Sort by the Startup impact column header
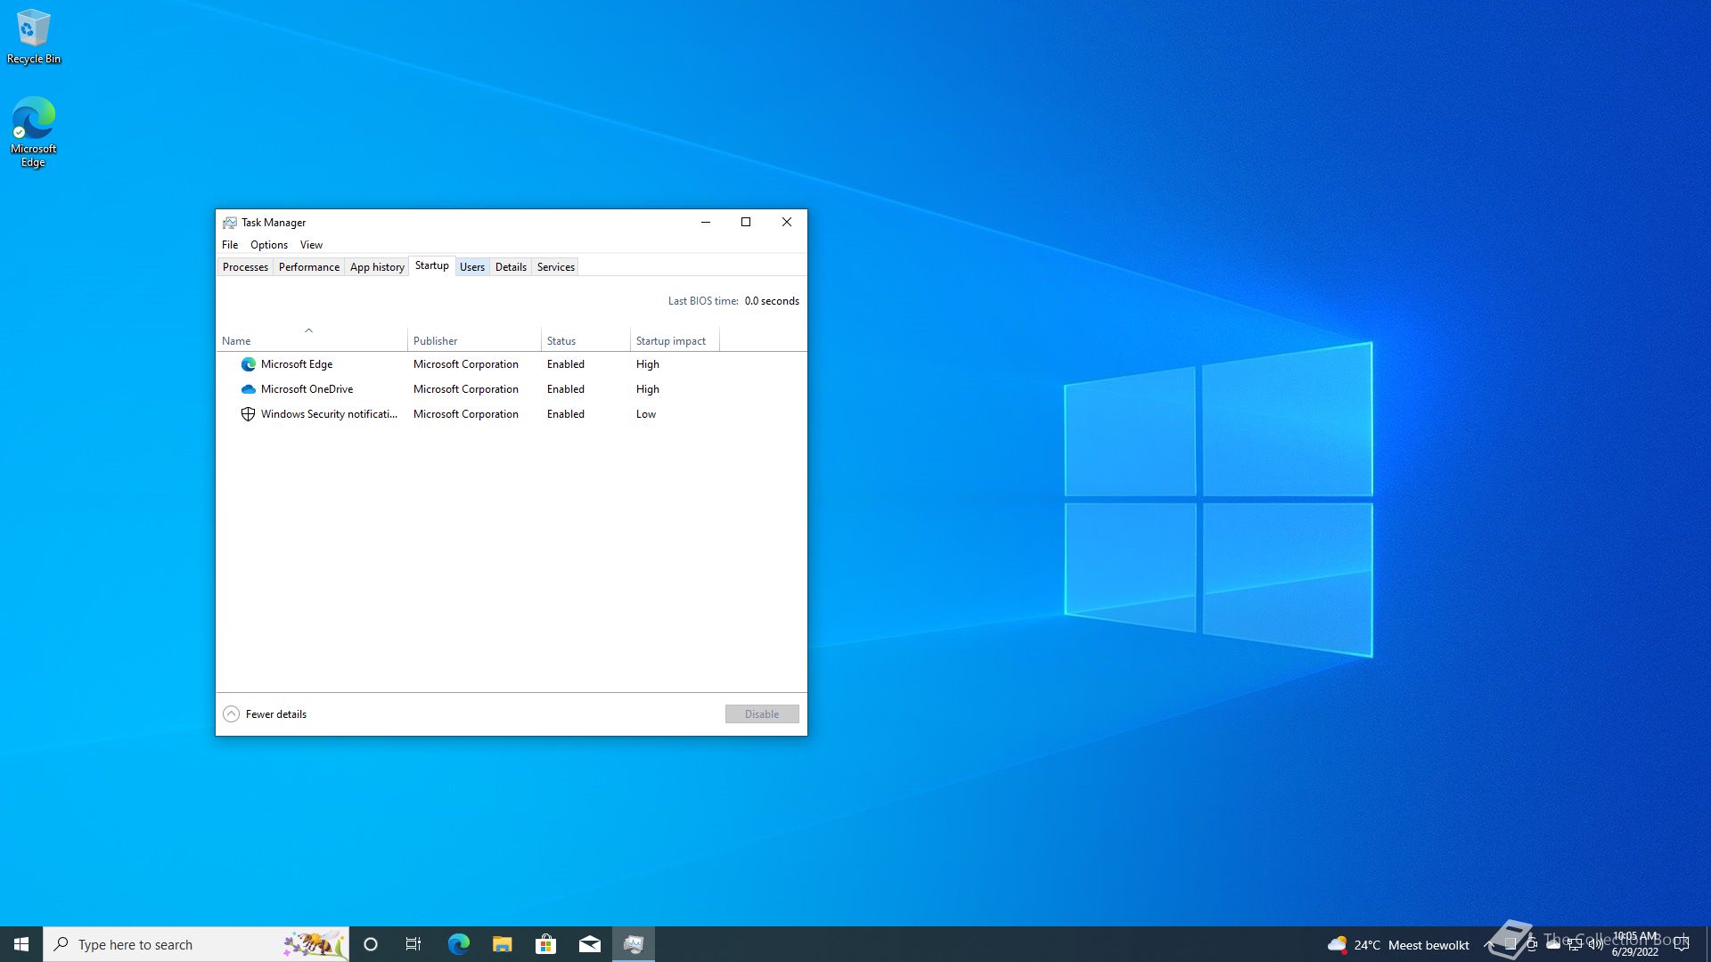 [675, 338]
